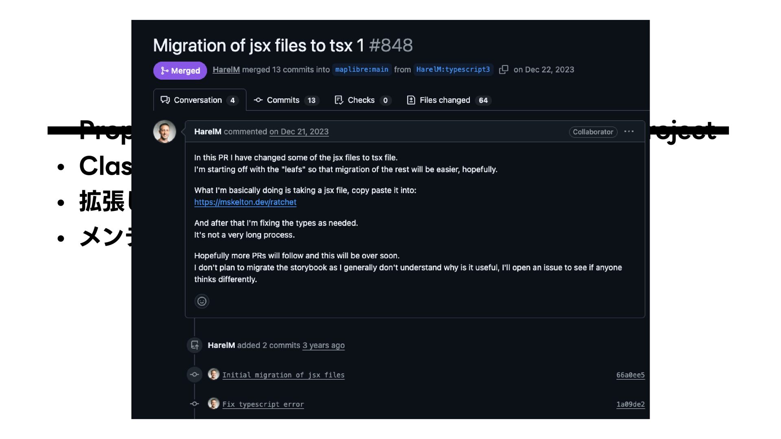Open commit "Initial migration of jsx files"

pyautogui.click(x=283, y=375)
